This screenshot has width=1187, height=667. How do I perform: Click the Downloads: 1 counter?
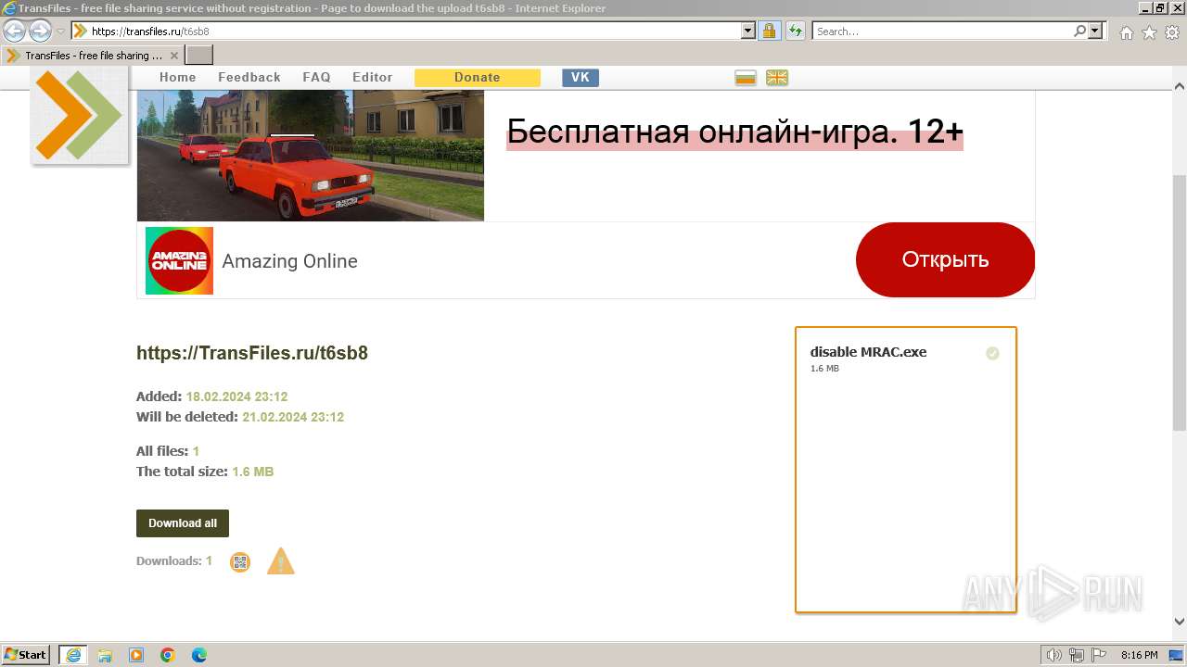[174, 561]
